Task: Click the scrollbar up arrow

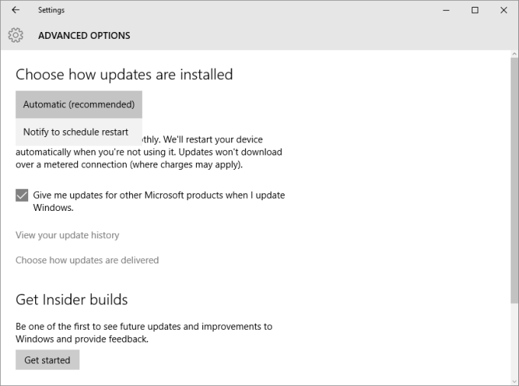Action: pyautogui.click(x=514, y=55)
